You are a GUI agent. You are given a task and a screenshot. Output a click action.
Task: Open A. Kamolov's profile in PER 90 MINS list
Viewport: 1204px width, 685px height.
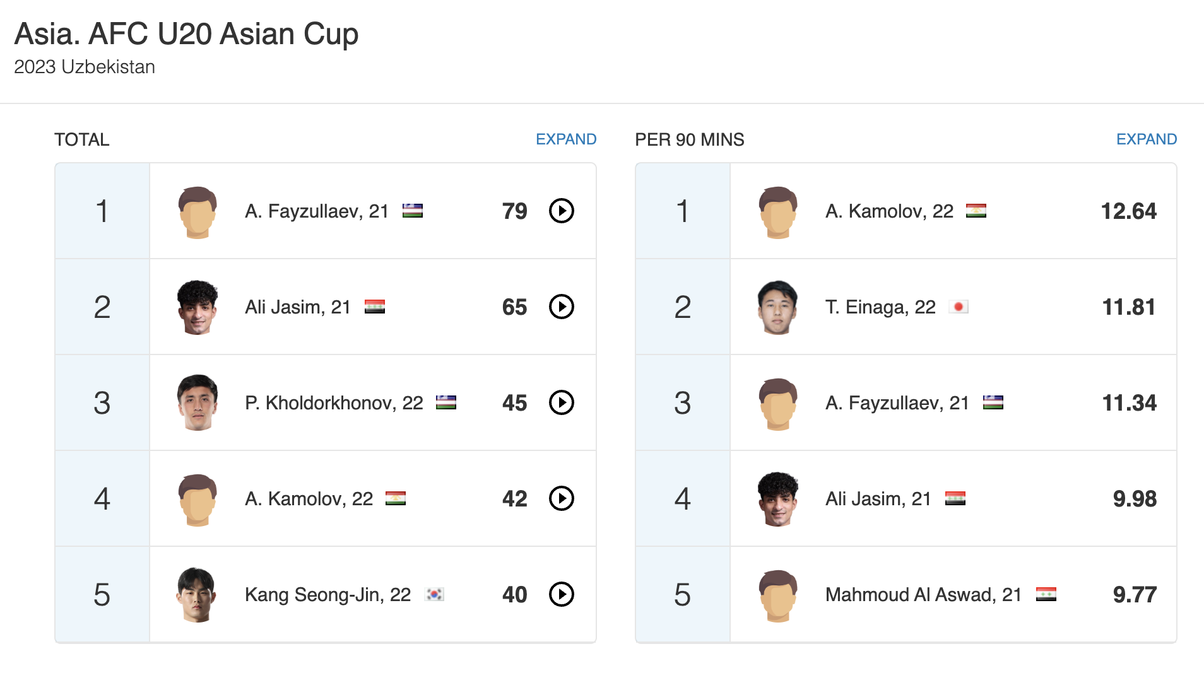888,211
